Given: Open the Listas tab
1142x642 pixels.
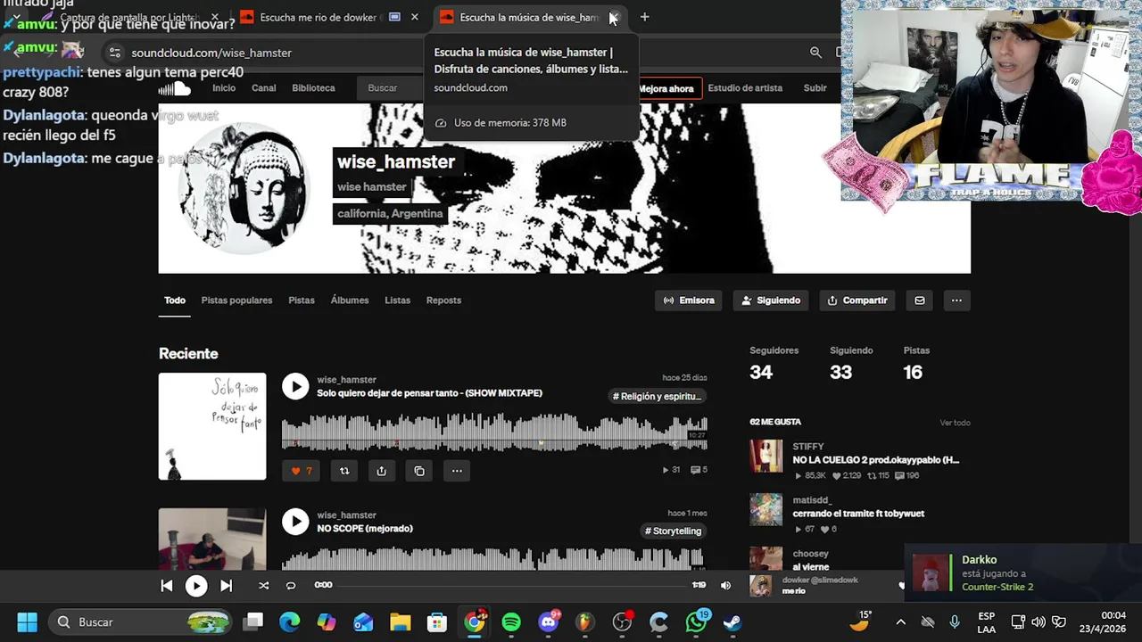Looking at the screenshot, I should 397,300.
